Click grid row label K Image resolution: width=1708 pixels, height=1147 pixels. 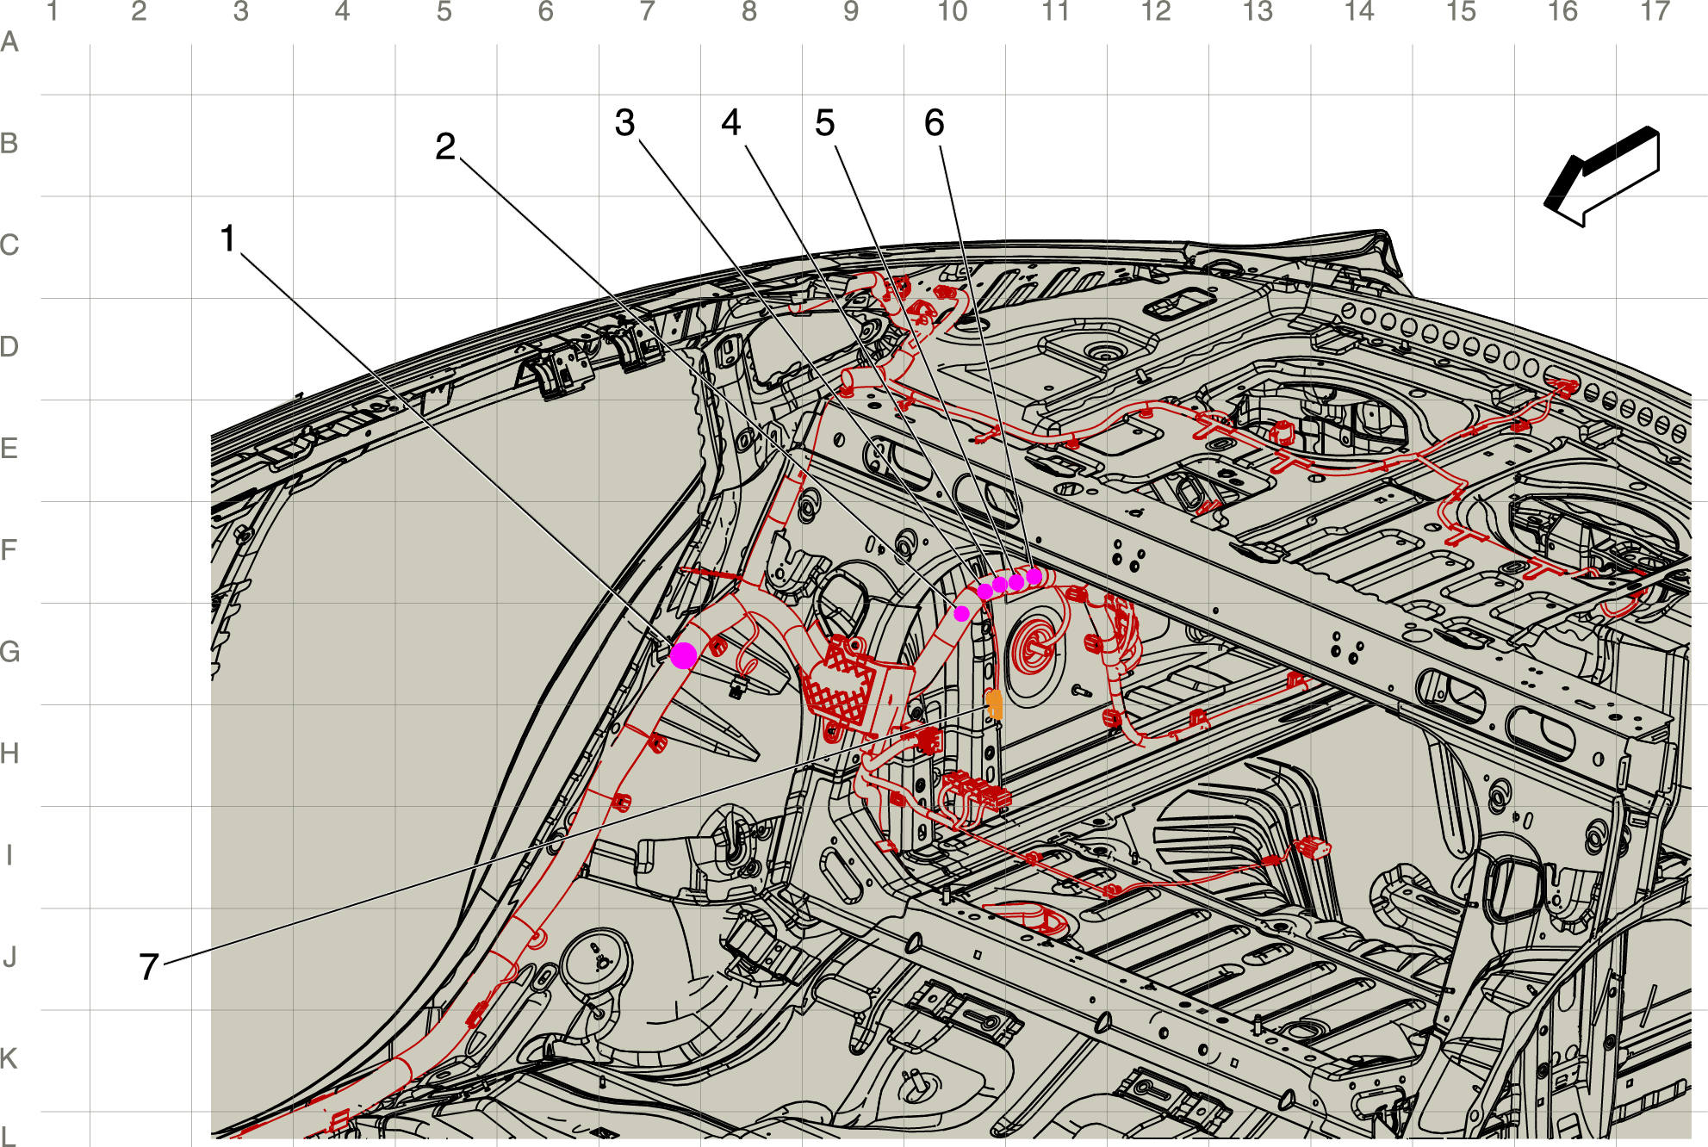pyautogui.click(x=9, y=1059)
